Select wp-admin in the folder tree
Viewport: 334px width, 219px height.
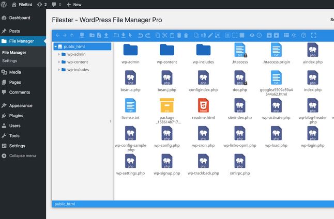[76, 54]
